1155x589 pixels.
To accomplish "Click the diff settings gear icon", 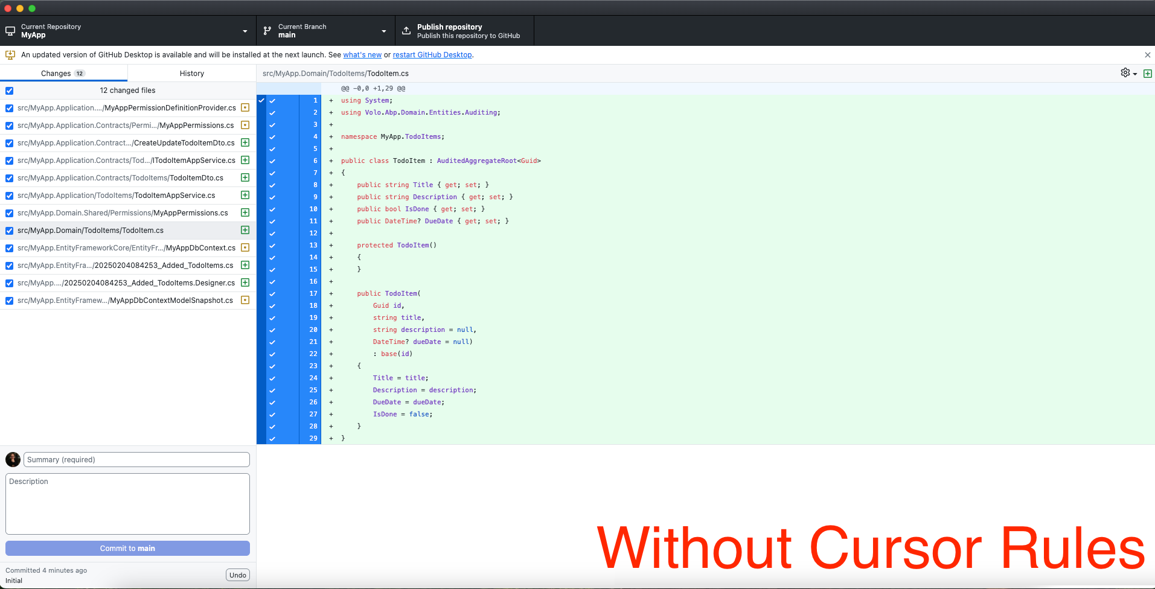I will click(x=1125, y=73).
